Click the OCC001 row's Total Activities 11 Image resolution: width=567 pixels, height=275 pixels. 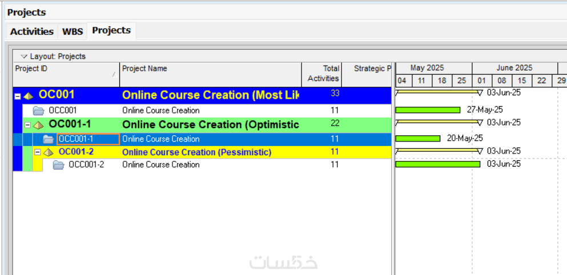point(335,110)
